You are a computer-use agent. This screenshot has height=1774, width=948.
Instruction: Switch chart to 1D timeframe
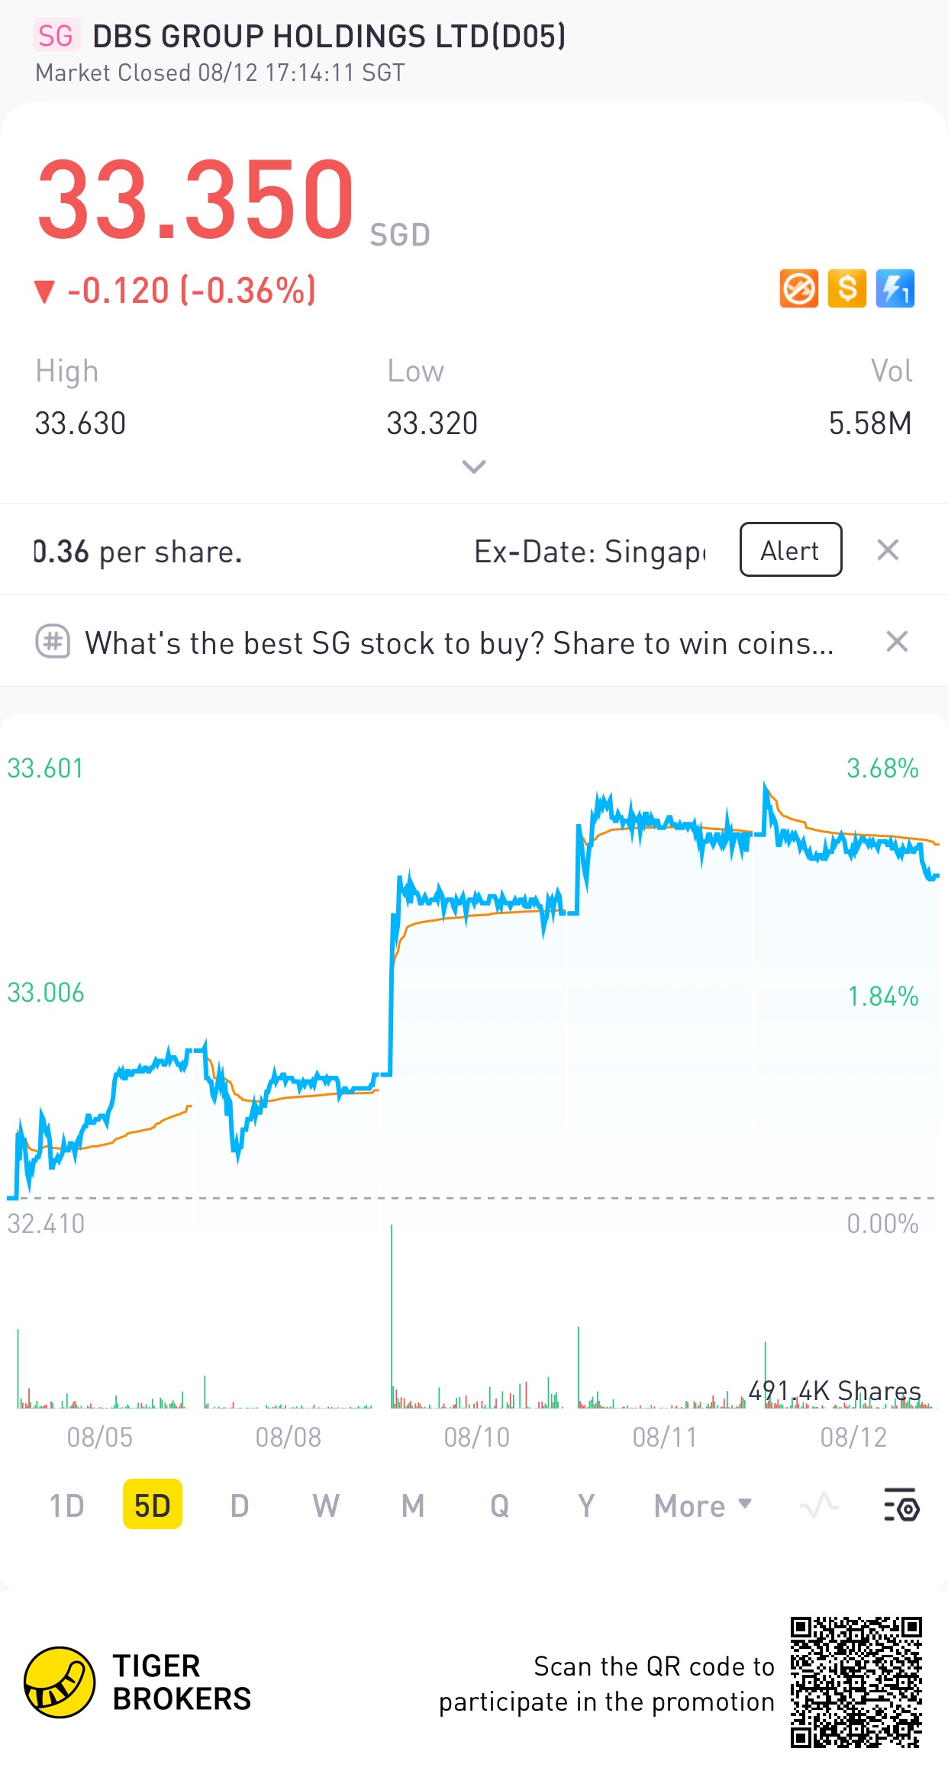coord(66,1505)
